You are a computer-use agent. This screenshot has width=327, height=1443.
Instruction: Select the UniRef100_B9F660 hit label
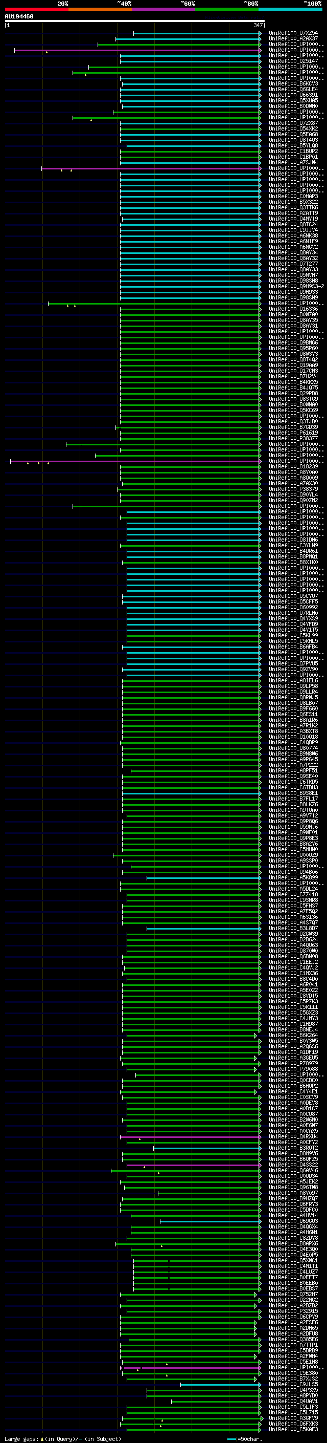click(x=293, y=708)
